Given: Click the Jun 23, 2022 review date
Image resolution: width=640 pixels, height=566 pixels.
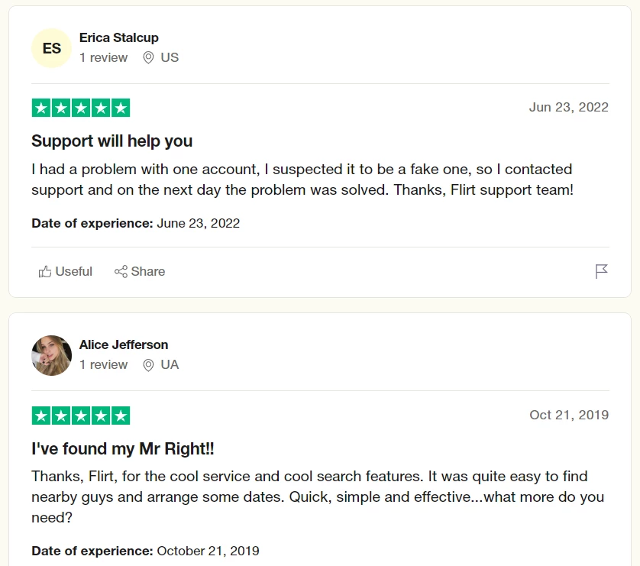Looking at the screenshot, I should [568, 107].
